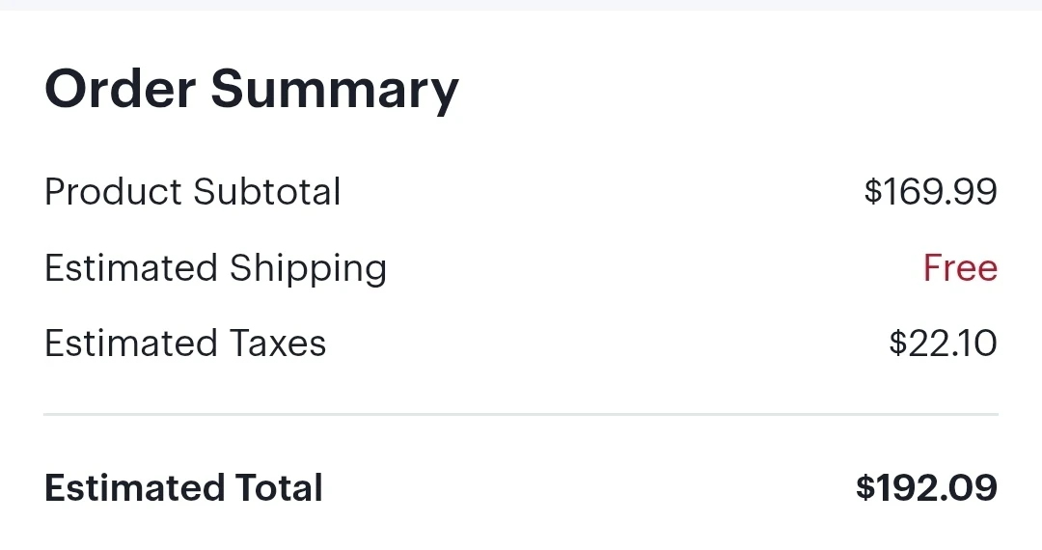Click the word Estimated before Shipping
This screenshot has height=550, width=1042.
click(131, 267)
